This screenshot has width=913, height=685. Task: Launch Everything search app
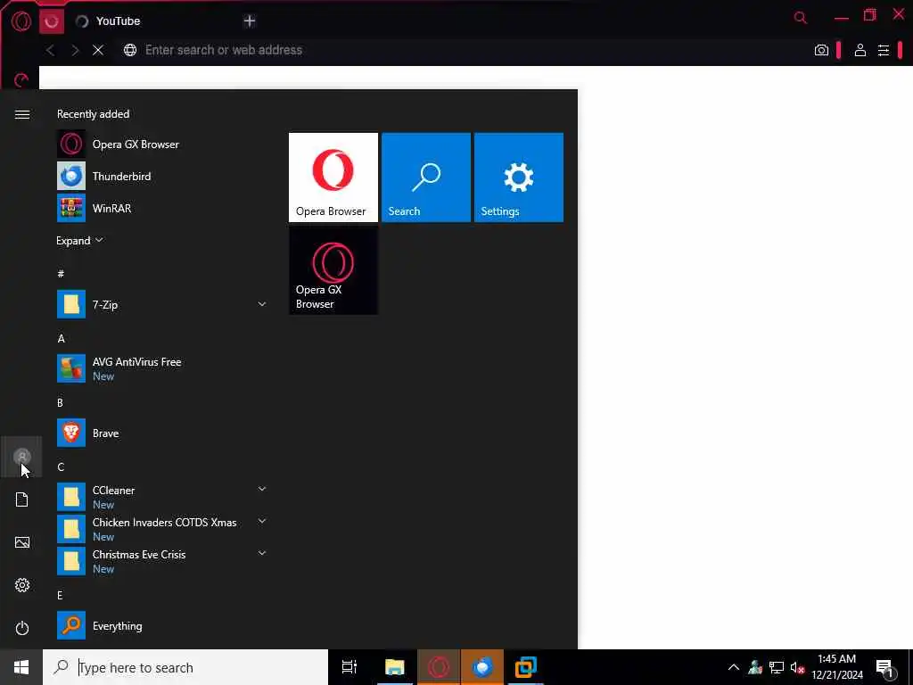pos(163,625)
